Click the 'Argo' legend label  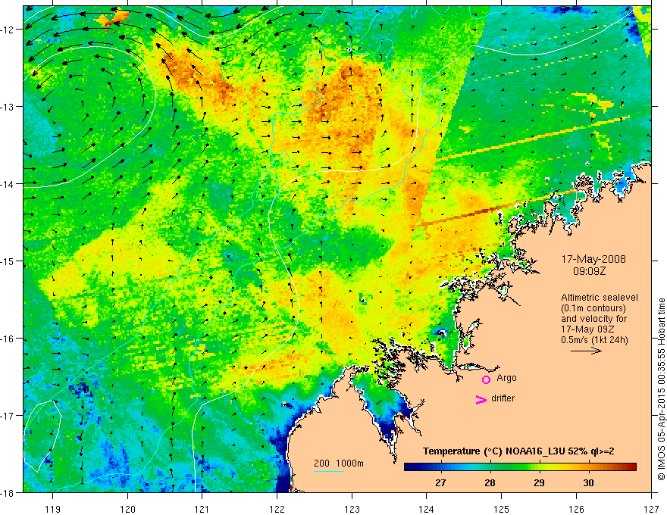point(506,378)
